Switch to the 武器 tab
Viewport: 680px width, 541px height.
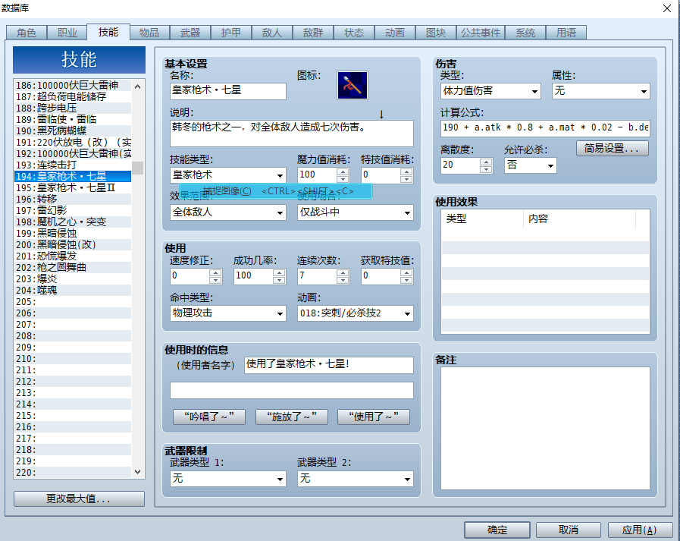[x=190, y=33]
